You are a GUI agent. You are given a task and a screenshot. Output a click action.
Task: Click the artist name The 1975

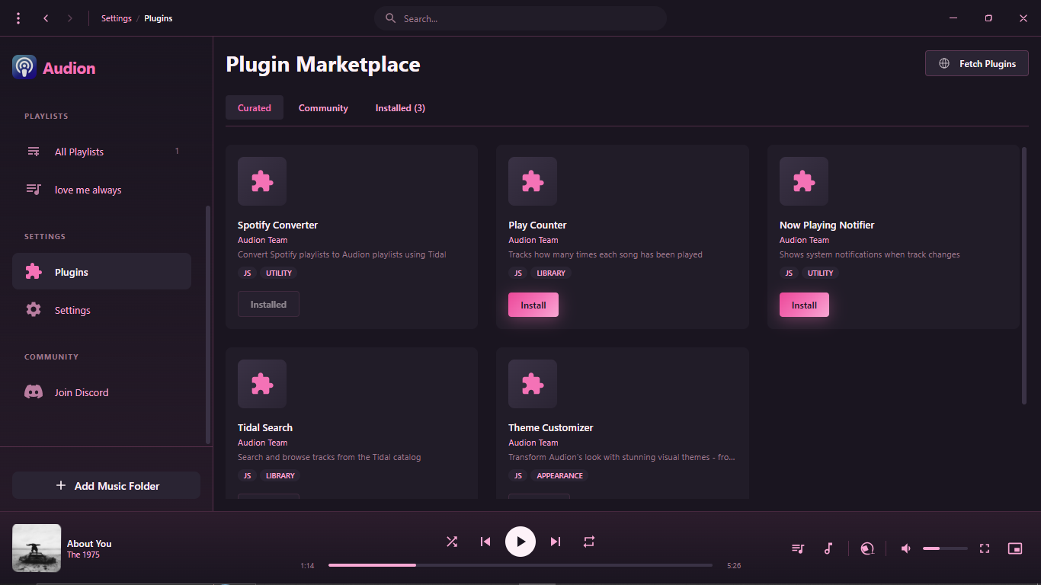coord(83,555)
